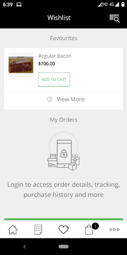The height and width of the screenshot is (255, 127).
Task: Tap the Android back navigation arrow
Action: coord(25,246)
